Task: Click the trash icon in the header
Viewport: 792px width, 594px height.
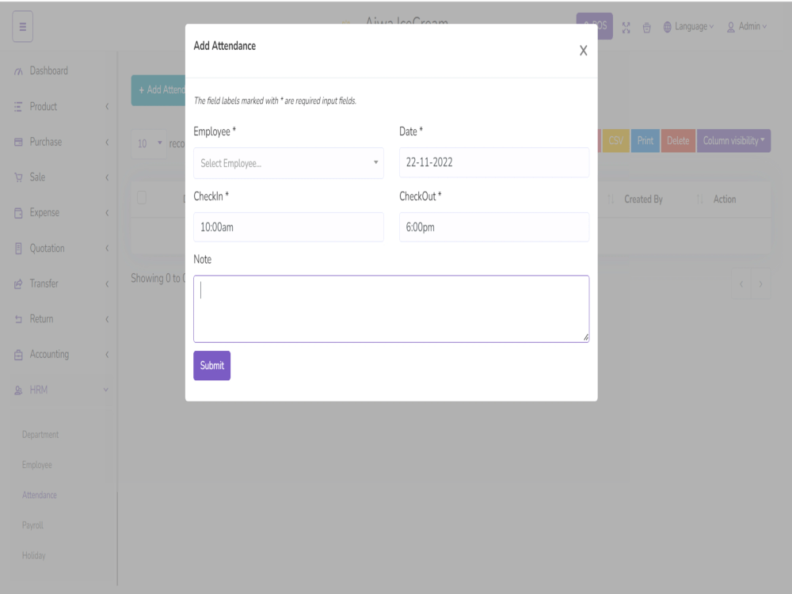Action: click(647, 27)
